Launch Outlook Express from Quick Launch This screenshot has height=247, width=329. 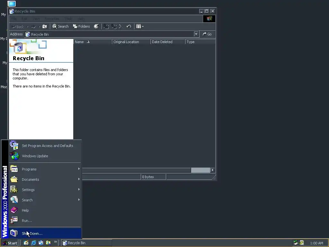[x=41, y=243]
